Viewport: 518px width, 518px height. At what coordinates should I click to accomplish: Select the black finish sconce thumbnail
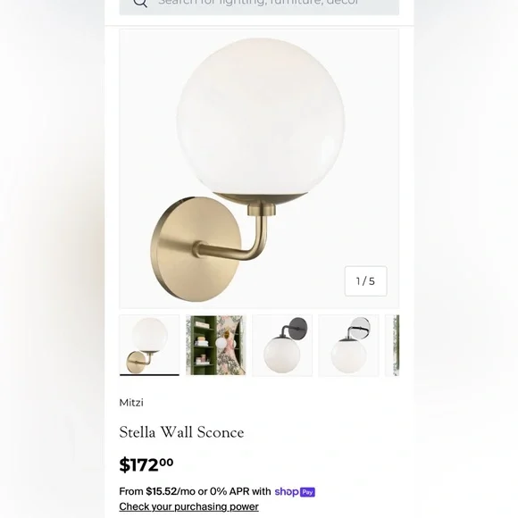[282, 346]
